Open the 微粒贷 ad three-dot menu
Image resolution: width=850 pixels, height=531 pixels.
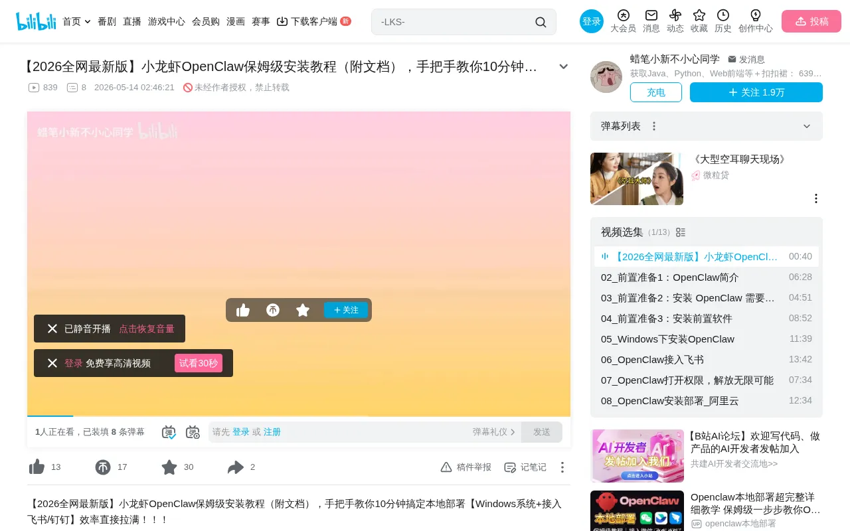click(816, 198)
